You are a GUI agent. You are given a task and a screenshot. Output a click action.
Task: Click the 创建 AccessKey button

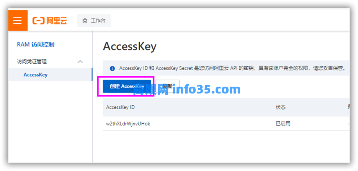point(127,86)
